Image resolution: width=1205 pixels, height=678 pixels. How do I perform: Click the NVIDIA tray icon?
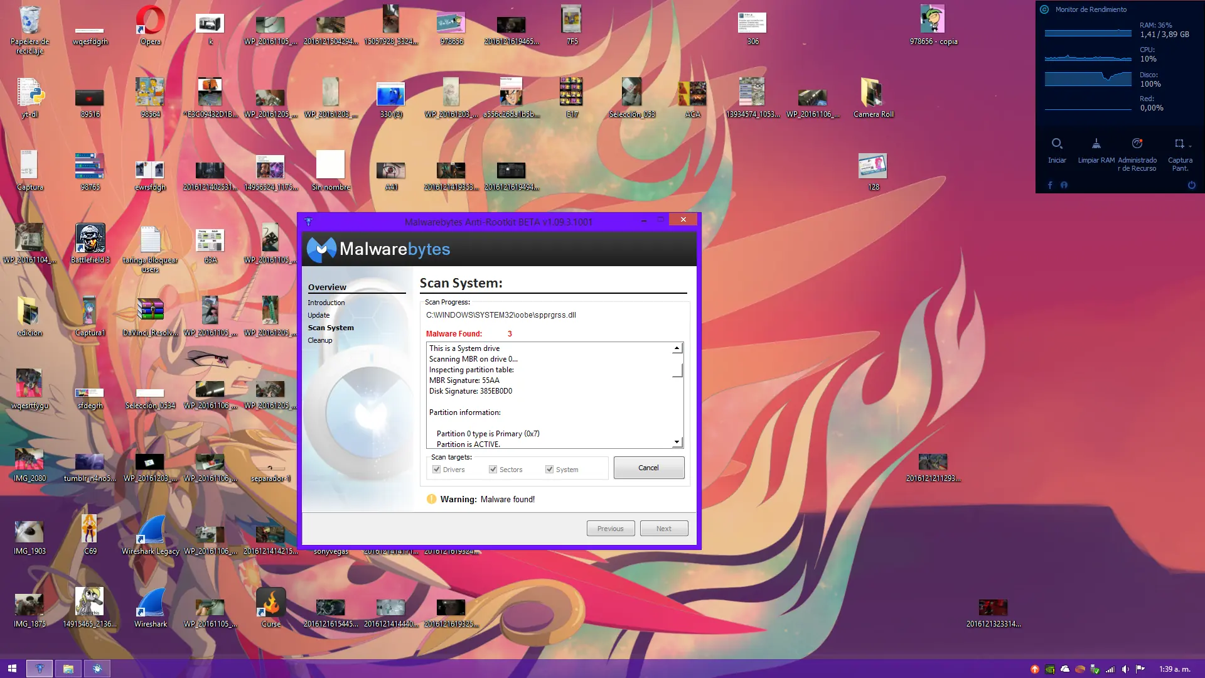(1050, 669)
